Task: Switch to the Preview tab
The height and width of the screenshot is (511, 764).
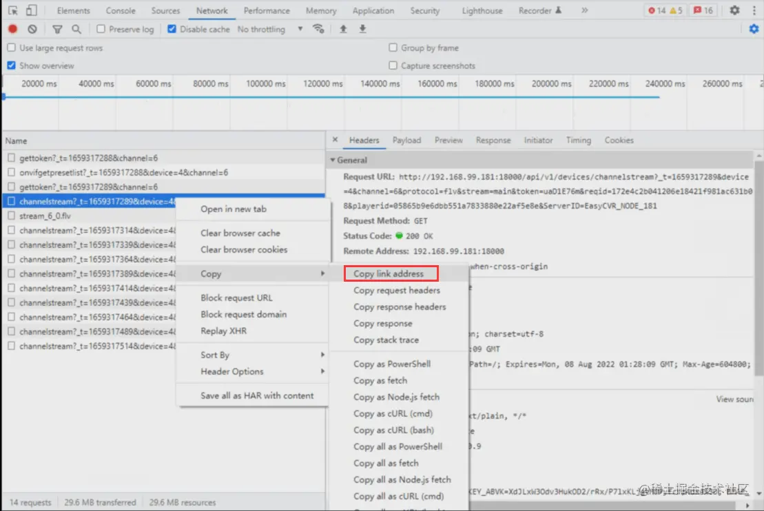Action: coord(448,140)
